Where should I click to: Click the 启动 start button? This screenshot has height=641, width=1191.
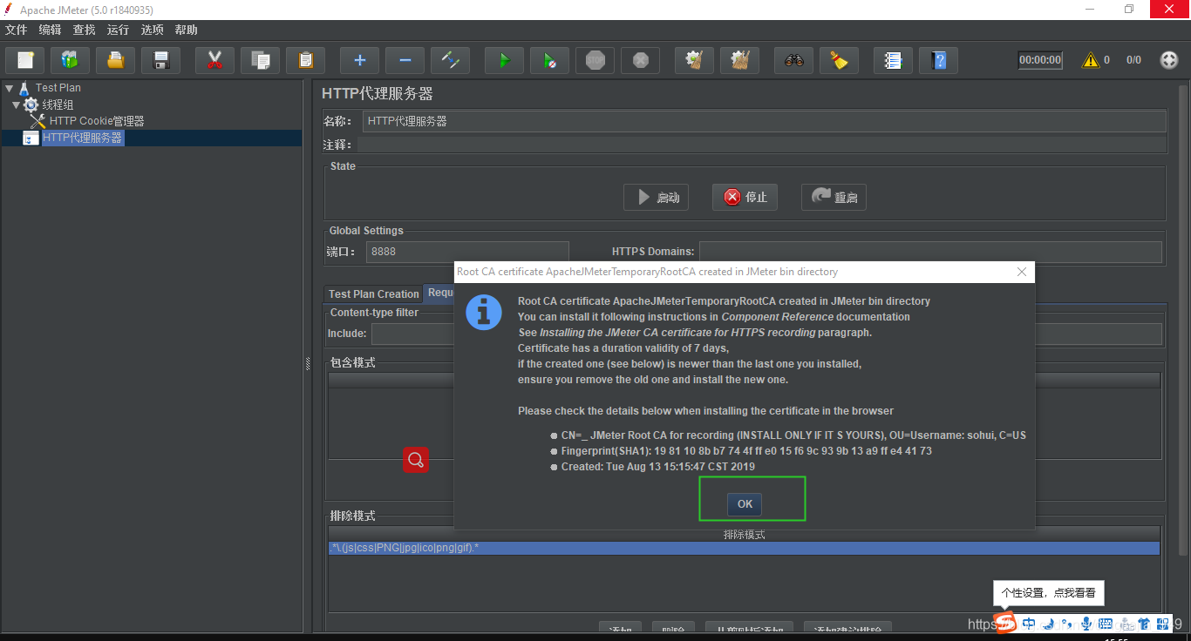pyautogui.click(x=656, y=197)
